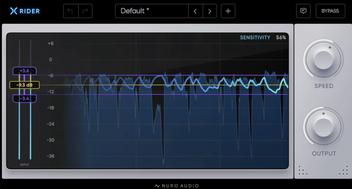Screen dimensions: 352x189
Task: Click the SPEED knob
Action: point(323,59)
